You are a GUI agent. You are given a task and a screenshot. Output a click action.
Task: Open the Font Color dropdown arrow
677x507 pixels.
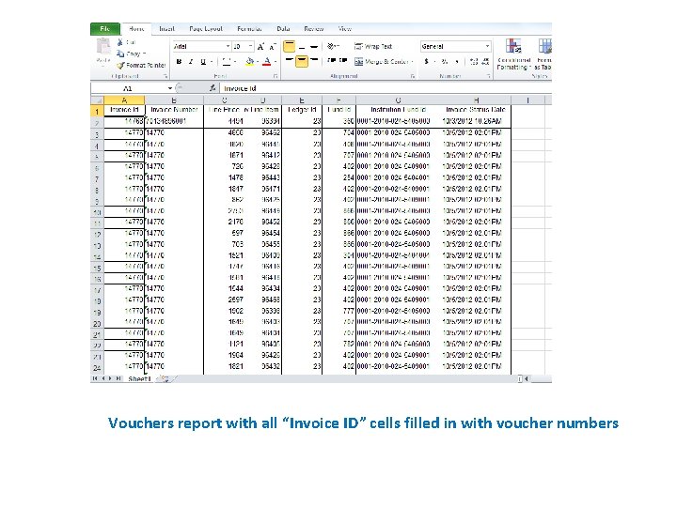pyautogui.click(x=276, y=62)
